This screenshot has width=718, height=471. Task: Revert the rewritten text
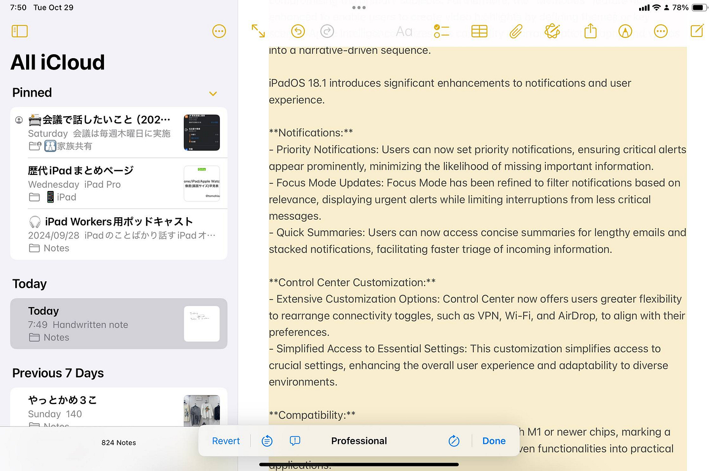click(226, 441)
